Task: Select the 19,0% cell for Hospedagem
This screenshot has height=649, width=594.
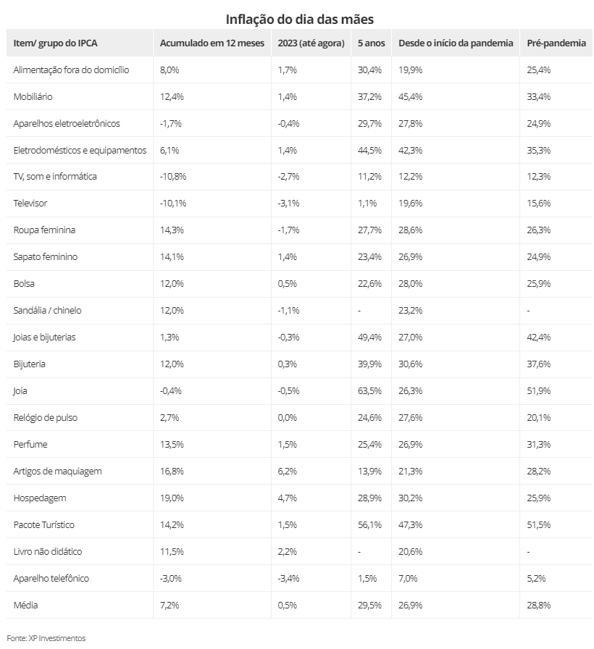Action: click(172, 498)
